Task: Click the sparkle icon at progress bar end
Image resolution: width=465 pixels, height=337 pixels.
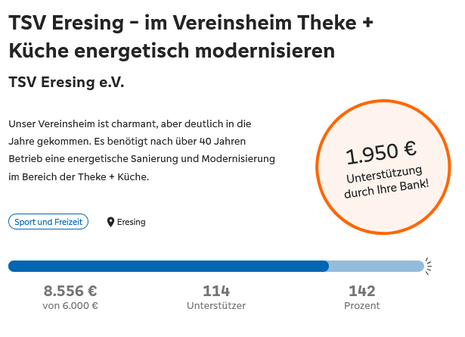Action: (429, 265)
